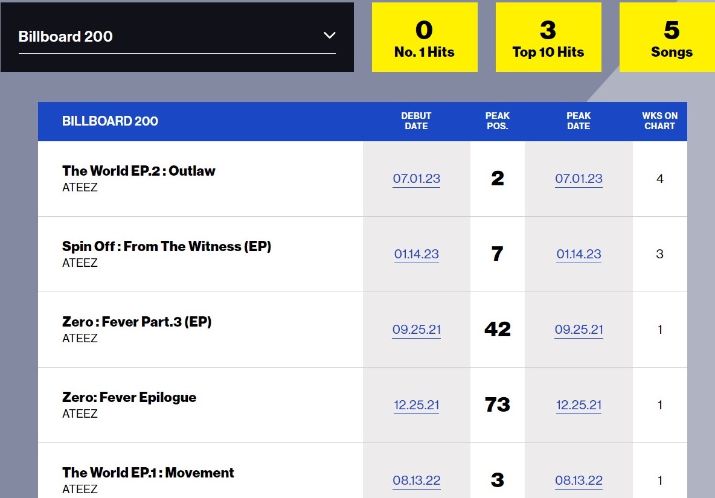Open peak date 07.01.23 link
The width and height of the screenshot is (715, 498).
pyautogui.click(x=579, y=179)
